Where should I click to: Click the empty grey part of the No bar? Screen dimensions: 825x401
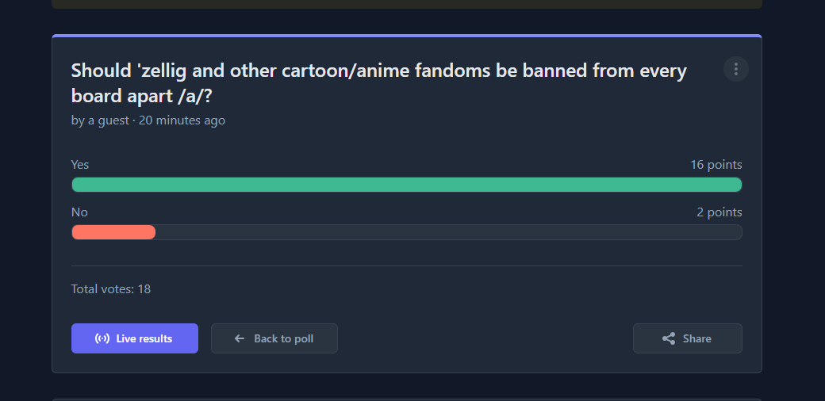pyautogui.click(x=448, y=232)
